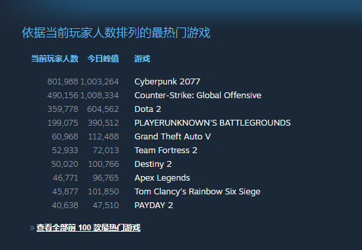Open PLAYERUNKNOWN'S BATTLEGROUNDS entry

(x=212, y=123)
